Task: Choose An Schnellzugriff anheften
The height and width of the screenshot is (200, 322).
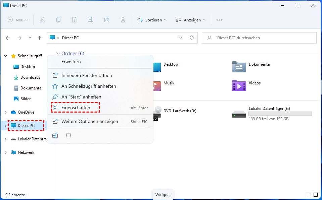Action: [89, 86]
